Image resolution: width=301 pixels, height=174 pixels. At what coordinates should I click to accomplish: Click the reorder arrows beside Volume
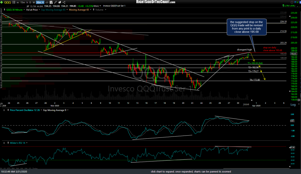click(93, 10)
